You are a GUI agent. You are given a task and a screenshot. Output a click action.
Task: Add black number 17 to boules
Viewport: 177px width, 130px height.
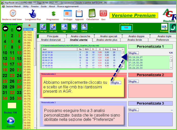[12, 64]
